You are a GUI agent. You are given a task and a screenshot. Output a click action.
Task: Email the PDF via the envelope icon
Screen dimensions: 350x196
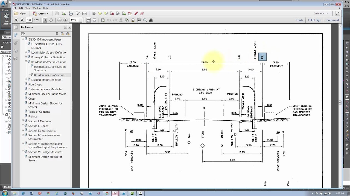(x=85, y=13)
